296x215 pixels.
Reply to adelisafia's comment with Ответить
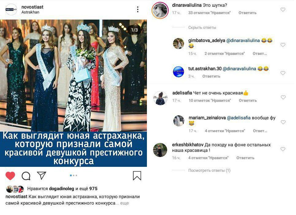click(x=248, y=100)
